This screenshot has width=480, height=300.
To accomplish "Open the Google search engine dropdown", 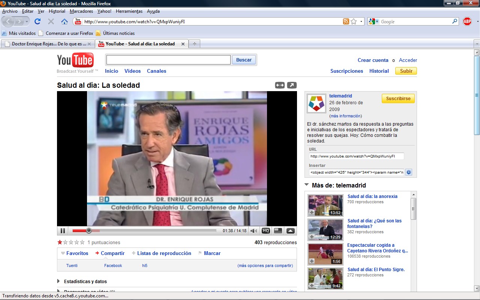I will coord(376,21).
